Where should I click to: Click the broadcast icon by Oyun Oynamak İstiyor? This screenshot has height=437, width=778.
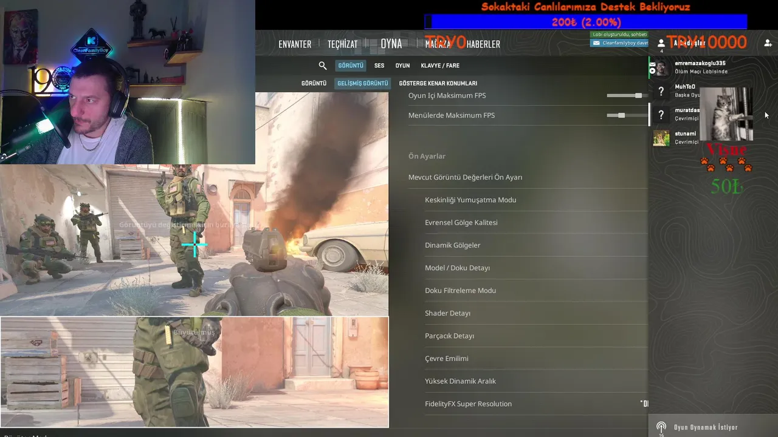click(x=661, y=427)
